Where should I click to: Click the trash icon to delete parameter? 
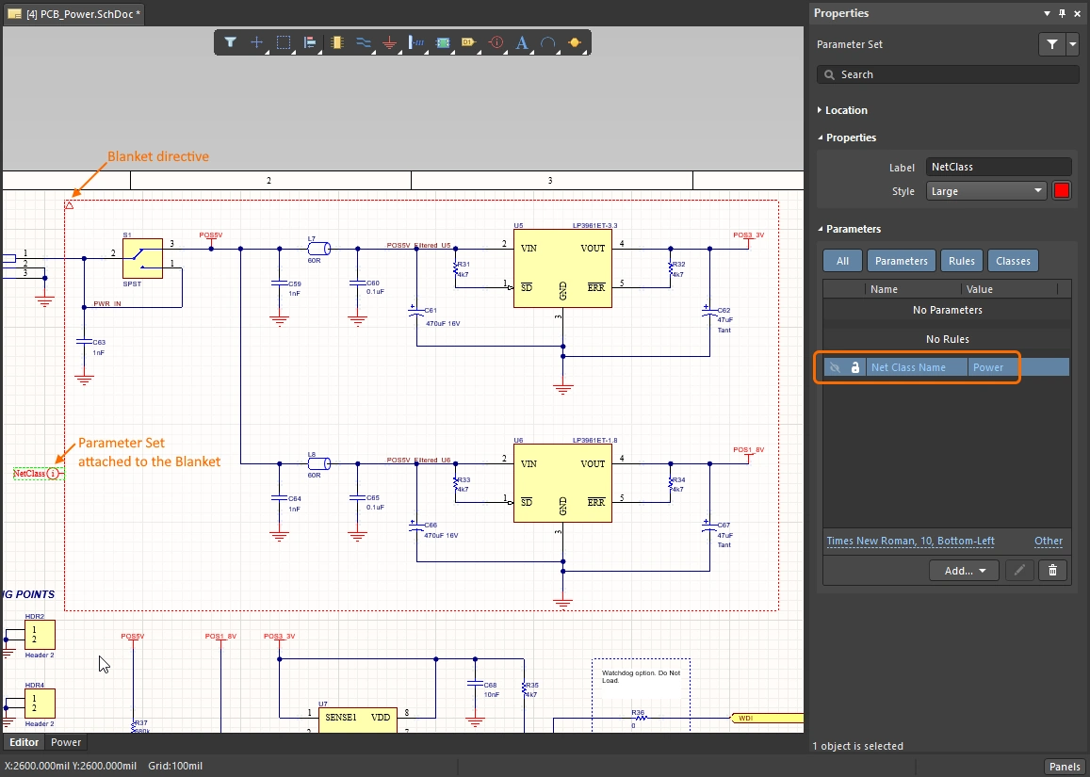tap(1053, 570)
